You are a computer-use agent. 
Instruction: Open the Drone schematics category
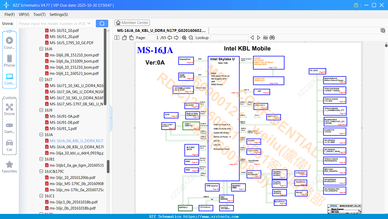pyautogui.click(x=9, y=107)
